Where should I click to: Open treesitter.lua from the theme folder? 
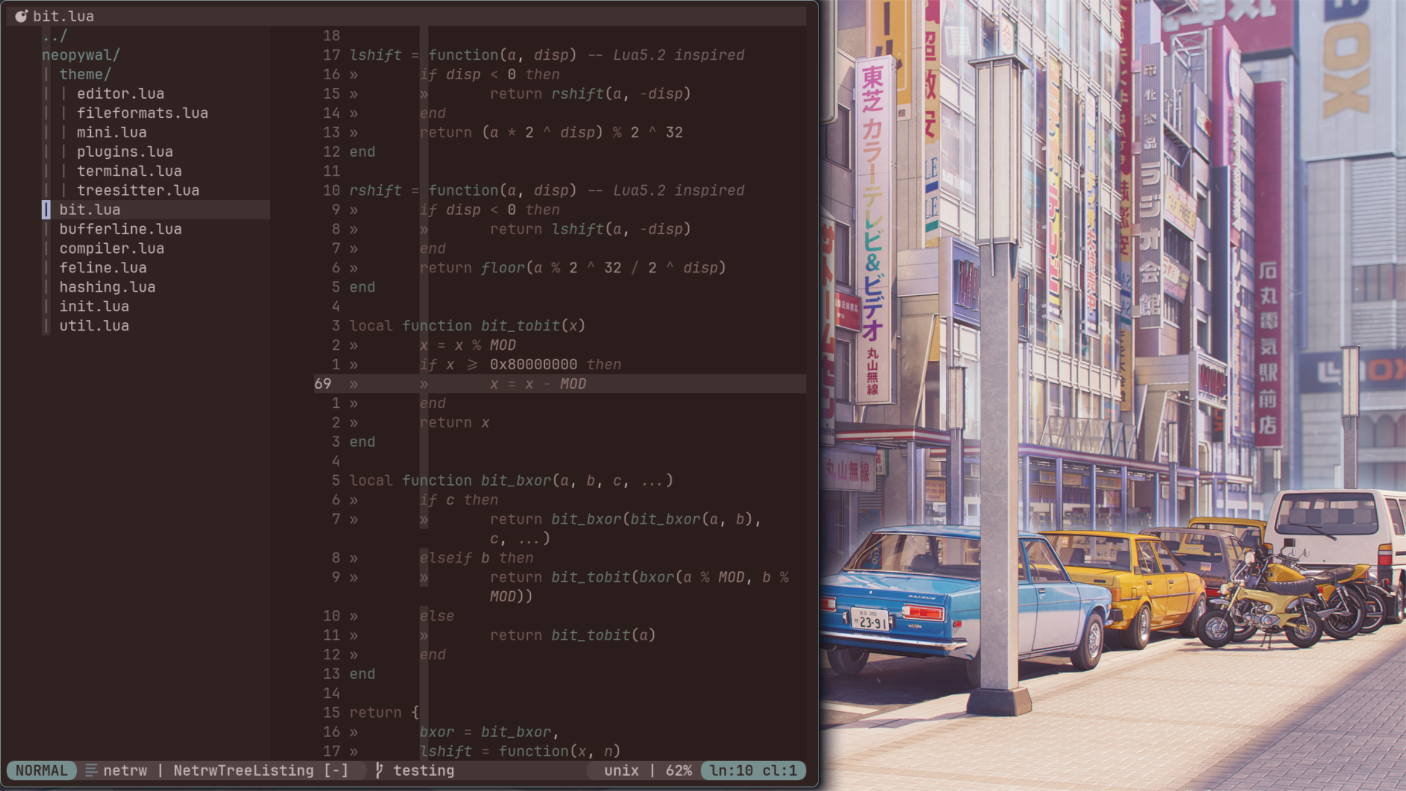pyautogui.click(x=138, y=190)
